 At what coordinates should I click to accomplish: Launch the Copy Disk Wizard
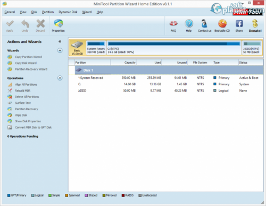click(x=26, y=63)
